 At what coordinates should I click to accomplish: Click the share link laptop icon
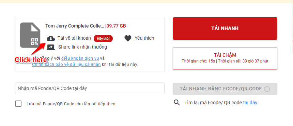coord(51,47)
